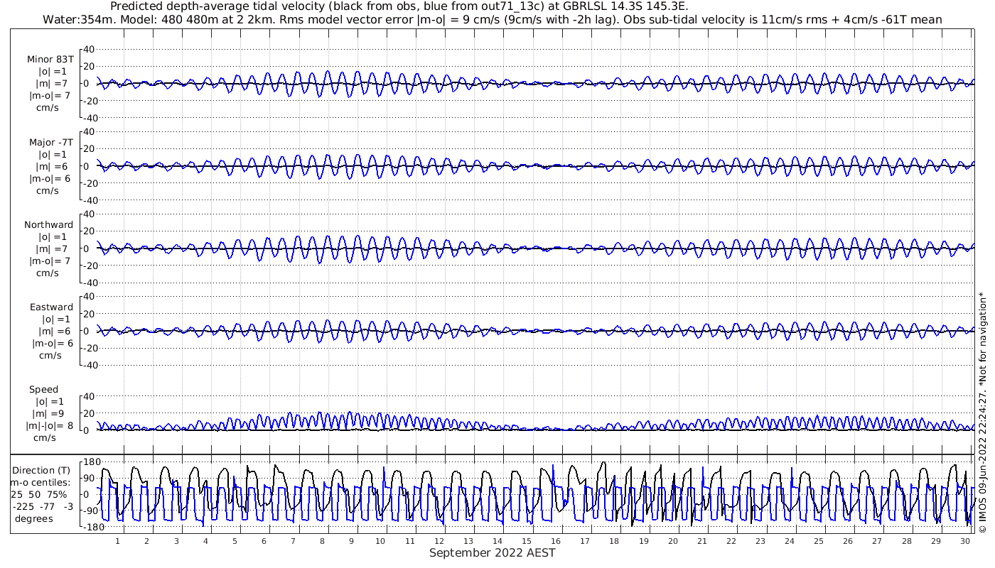This screenshot has width=995, height=568.
Task: Click day 12 tick label on date axis
Action: click(x=439, y=541)
